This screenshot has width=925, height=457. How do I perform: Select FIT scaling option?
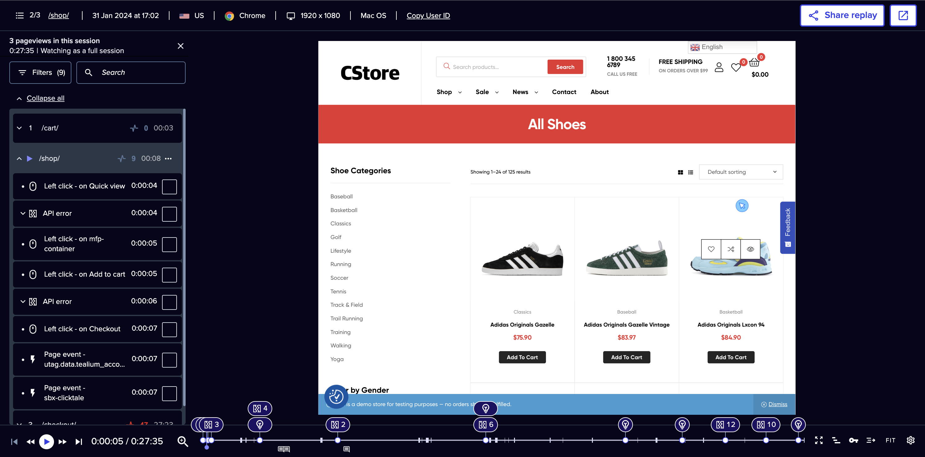(x=891, y=440)
